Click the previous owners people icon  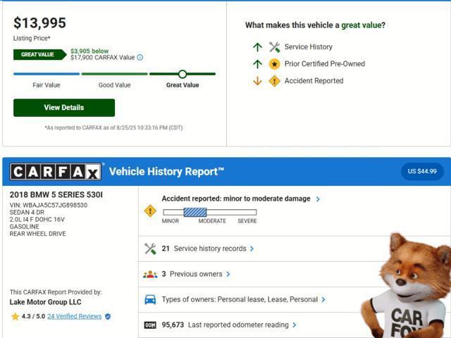(150, 274)
